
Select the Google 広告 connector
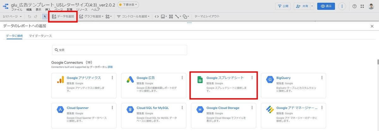[x=153, y=86]
